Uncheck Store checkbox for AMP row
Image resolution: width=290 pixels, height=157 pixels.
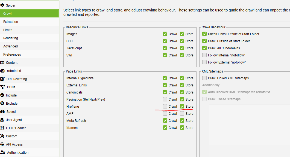[x=182, y=113]
